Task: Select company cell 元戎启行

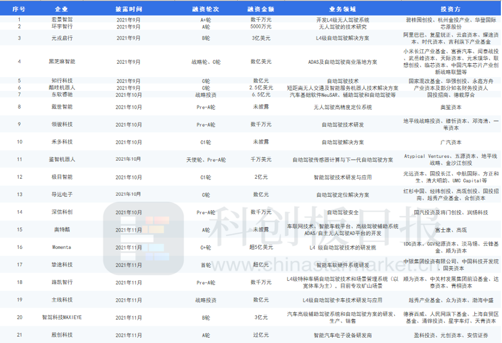Action: tap(62, 38)
